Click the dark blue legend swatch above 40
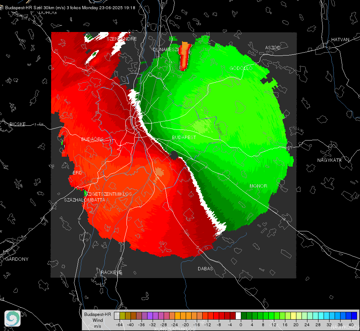The height and width of the screenshot is (331, 360). (x=354, y=316)
